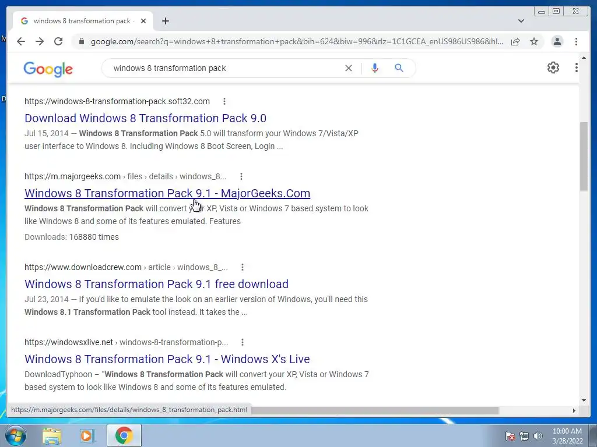Image resolution: width=597 pixels, height=447 pixels.
Task: Open more options for soft32.com result
Action: [224, 101]
